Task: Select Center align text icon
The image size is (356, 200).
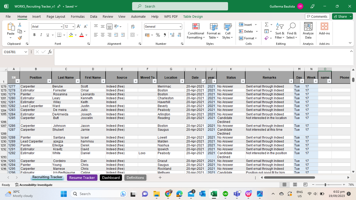Action: coord(103,35)
